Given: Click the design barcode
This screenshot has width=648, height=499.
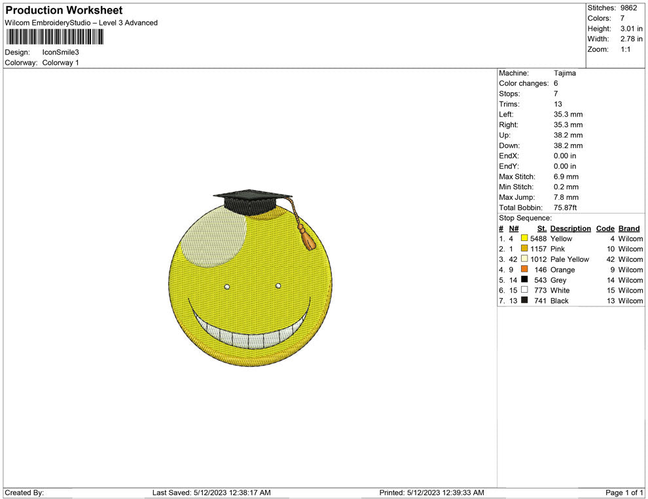Looking at the screenshot, I should click(x=54, y=37).
